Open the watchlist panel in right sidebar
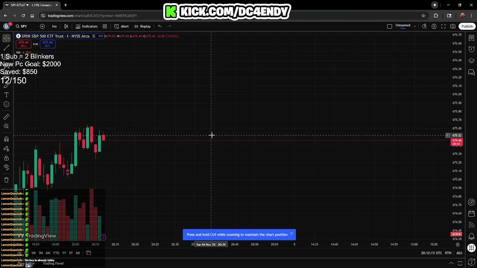Screen dimensions: 477x268 [x=471, y=38]
